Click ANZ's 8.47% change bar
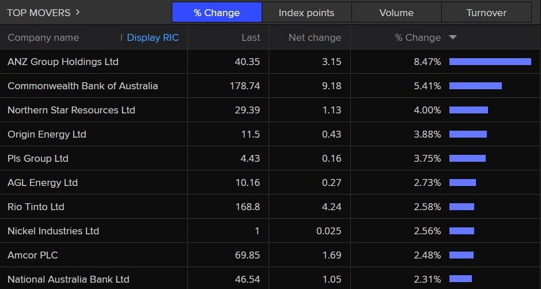541x289 pixels. point(490,62)
